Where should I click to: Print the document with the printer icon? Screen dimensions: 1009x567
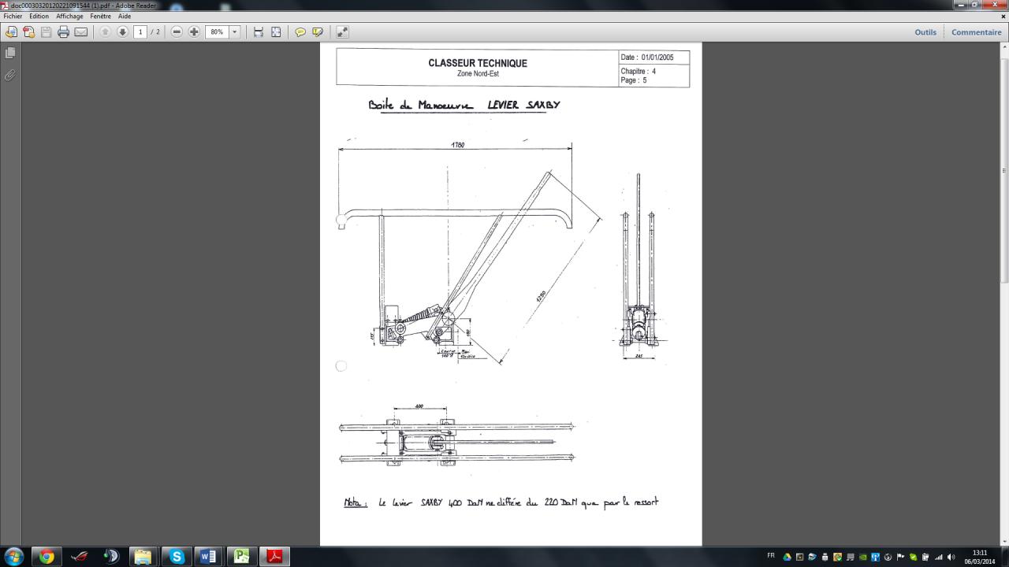(x=64, y=32)
